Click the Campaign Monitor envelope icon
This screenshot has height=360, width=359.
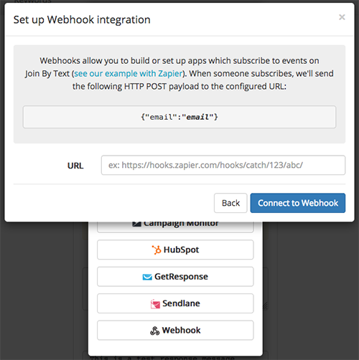tap(136, 224)
